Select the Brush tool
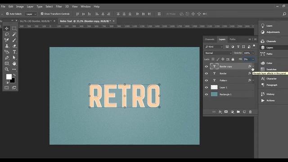 (x=14, y=40)
